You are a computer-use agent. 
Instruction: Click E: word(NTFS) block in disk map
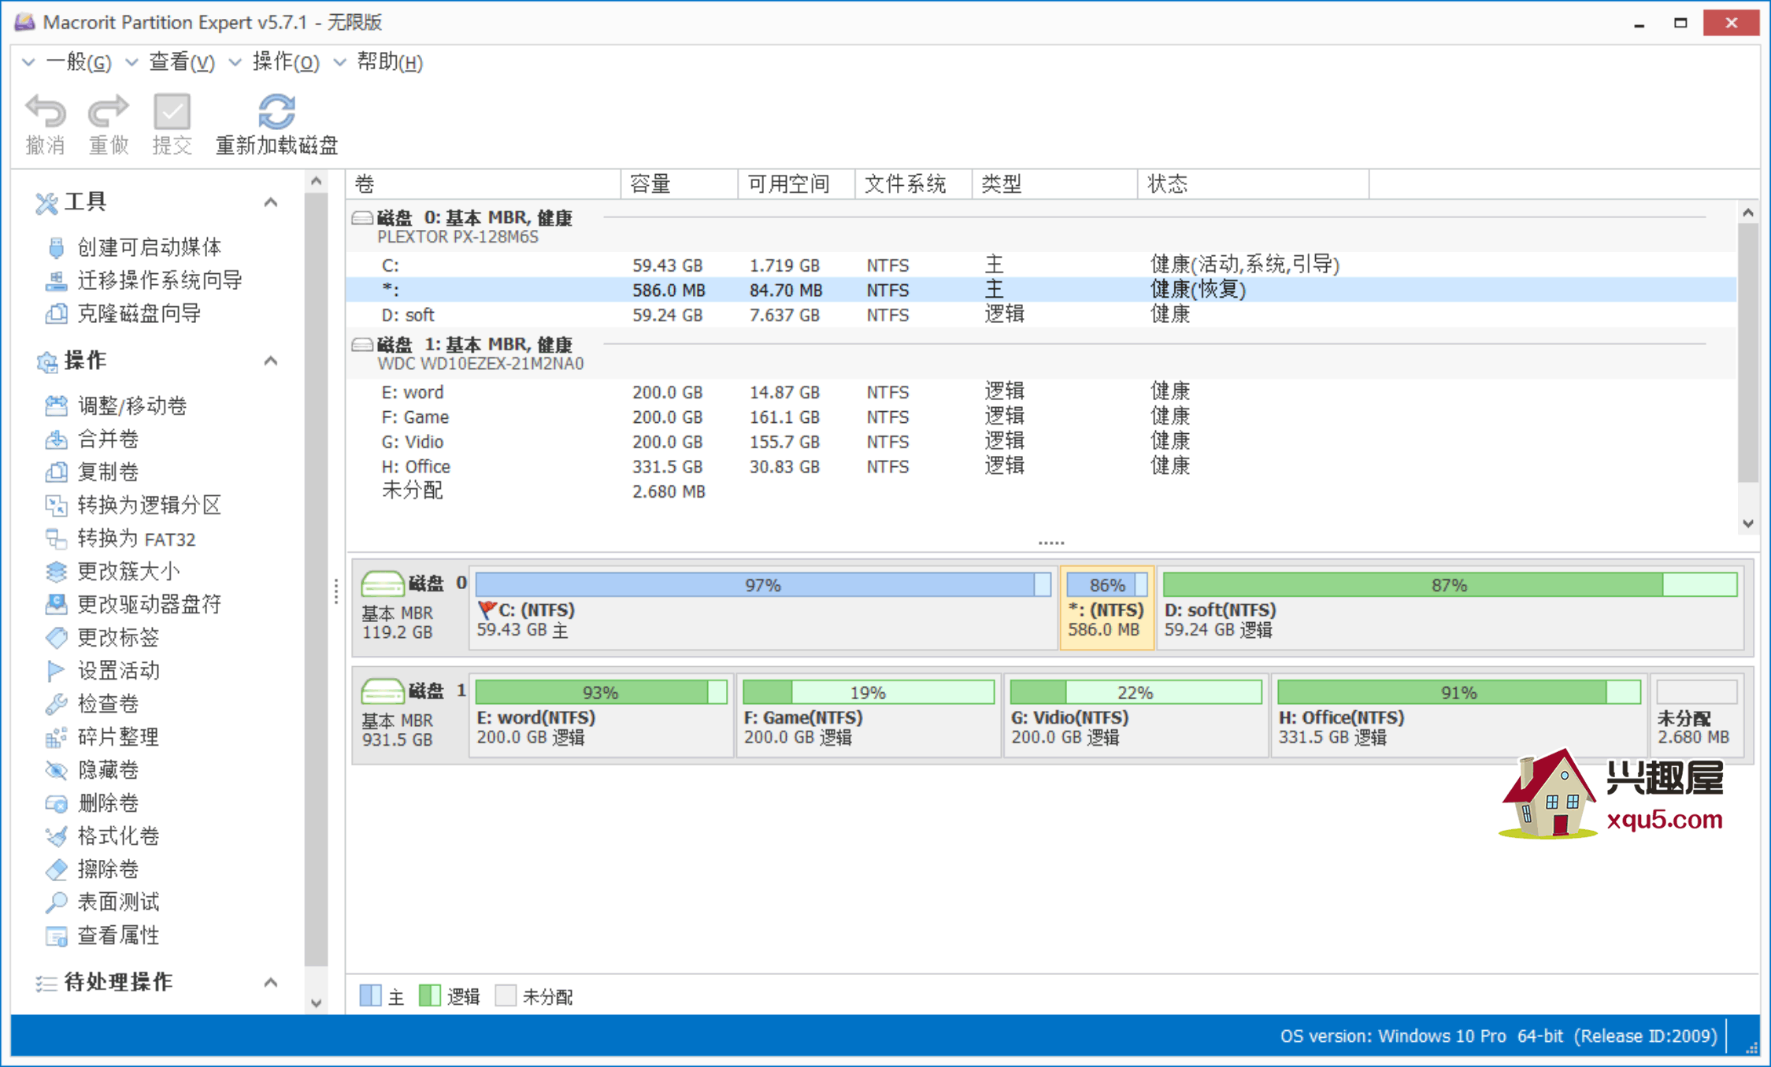(x=601, y=715)
